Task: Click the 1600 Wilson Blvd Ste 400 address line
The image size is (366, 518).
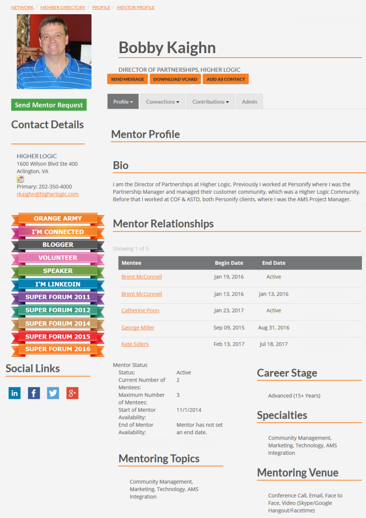Action: coord(47,164)
